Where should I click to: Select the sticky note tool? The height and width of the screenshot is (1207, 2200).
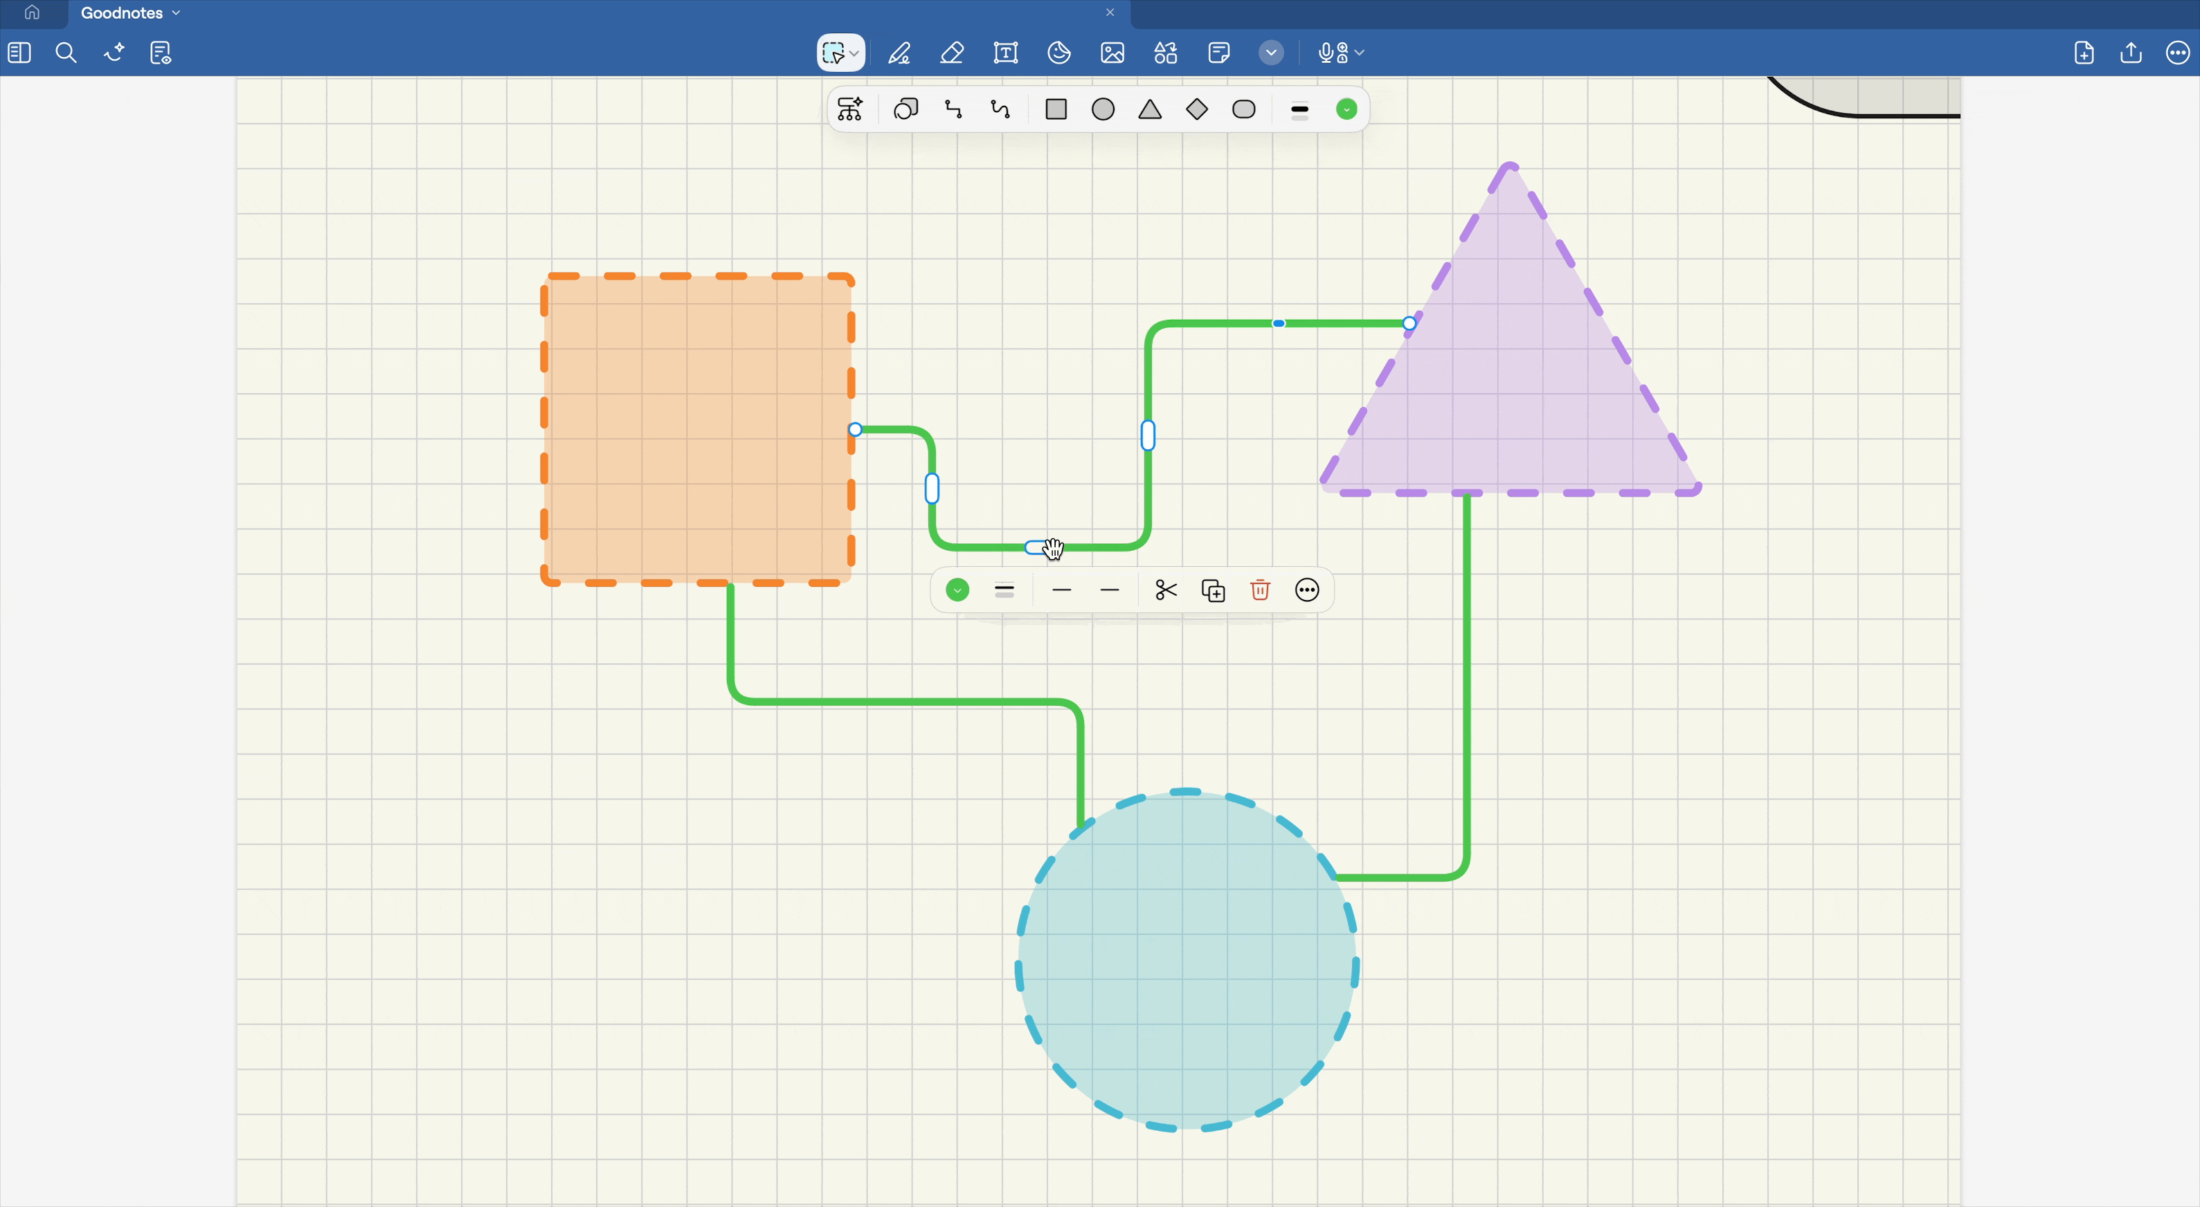(x=1218, y=53)
